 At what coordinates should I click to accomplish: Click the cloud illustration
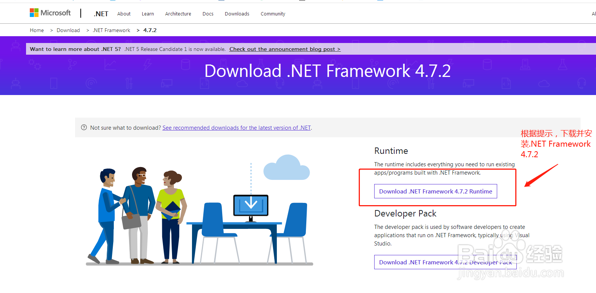(x=287, y=167)
